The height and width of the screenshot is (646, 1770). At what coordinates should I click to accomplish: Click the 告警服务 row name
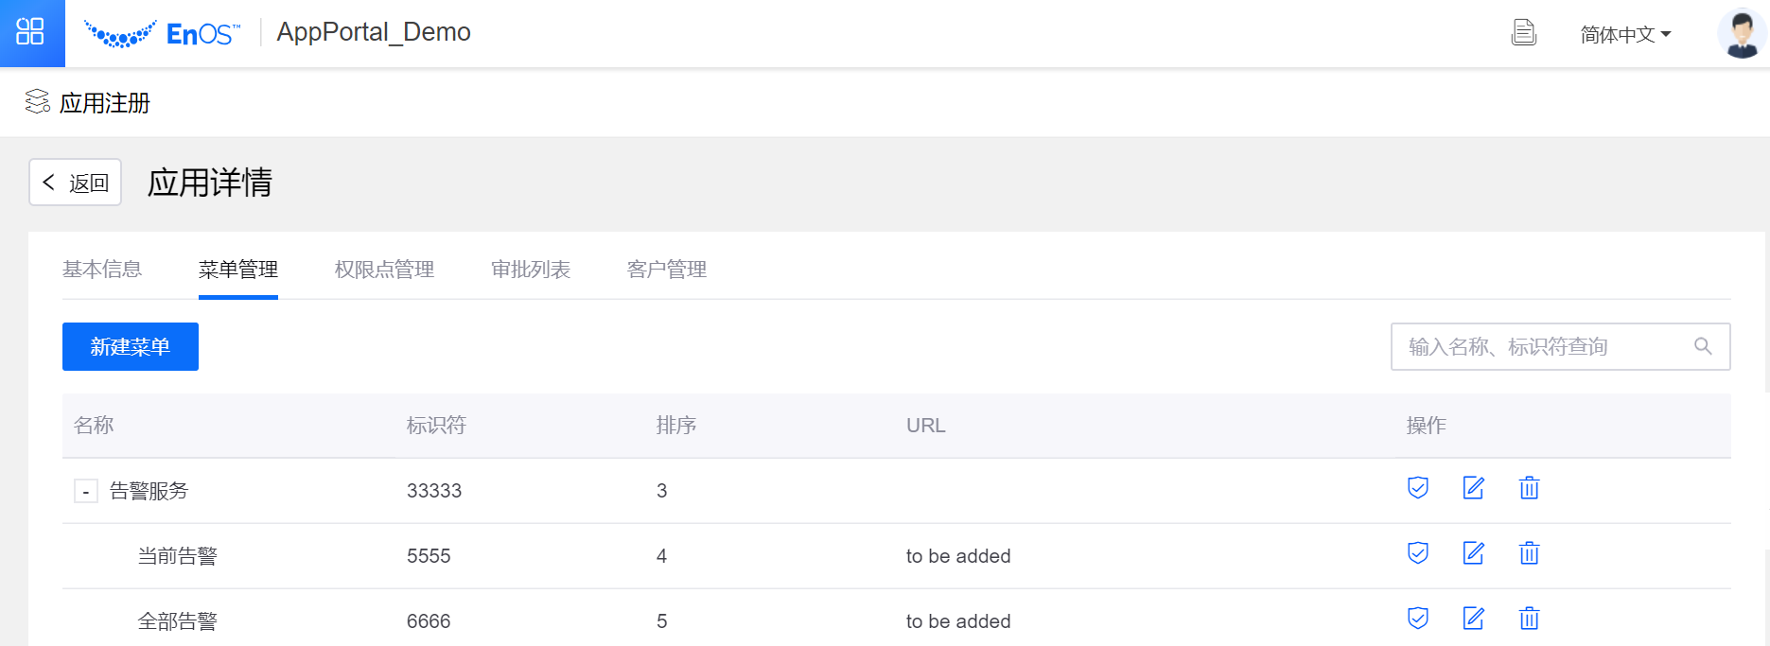[x=149, y=491]
